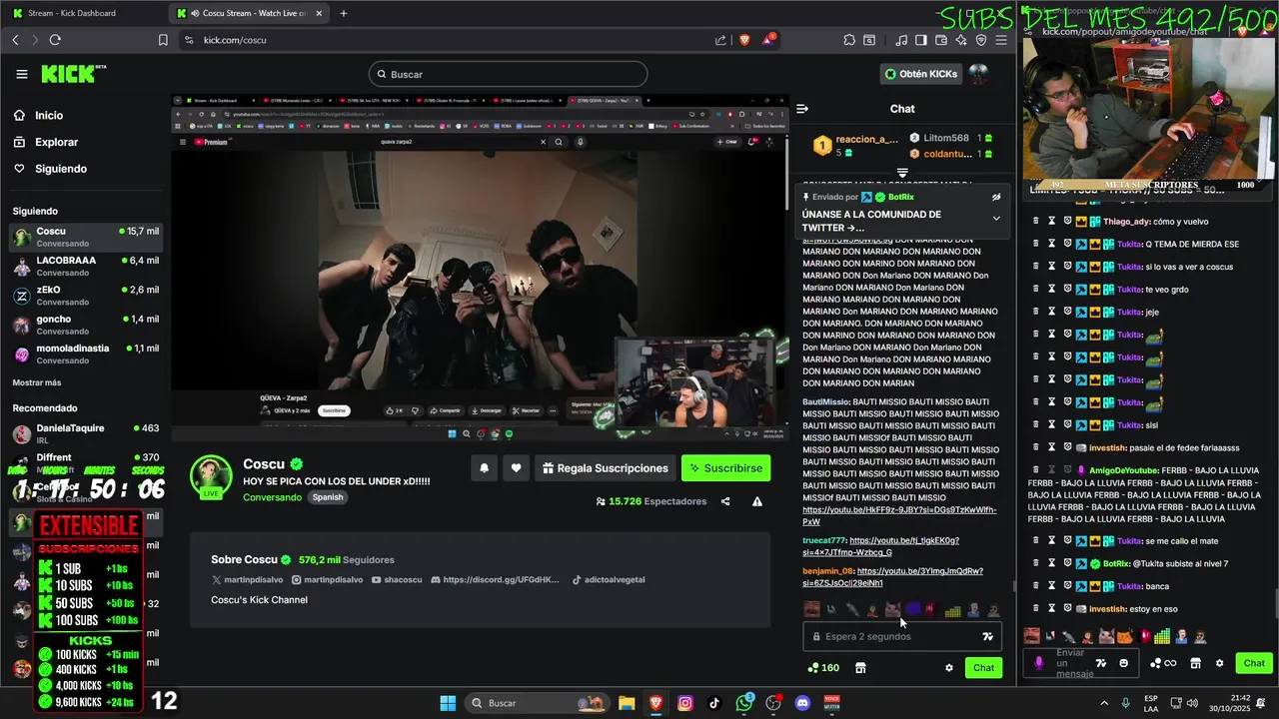Open Explorar in the sidebar
This screenshot has height=719, width=1279.
click(x=56, y=142)
